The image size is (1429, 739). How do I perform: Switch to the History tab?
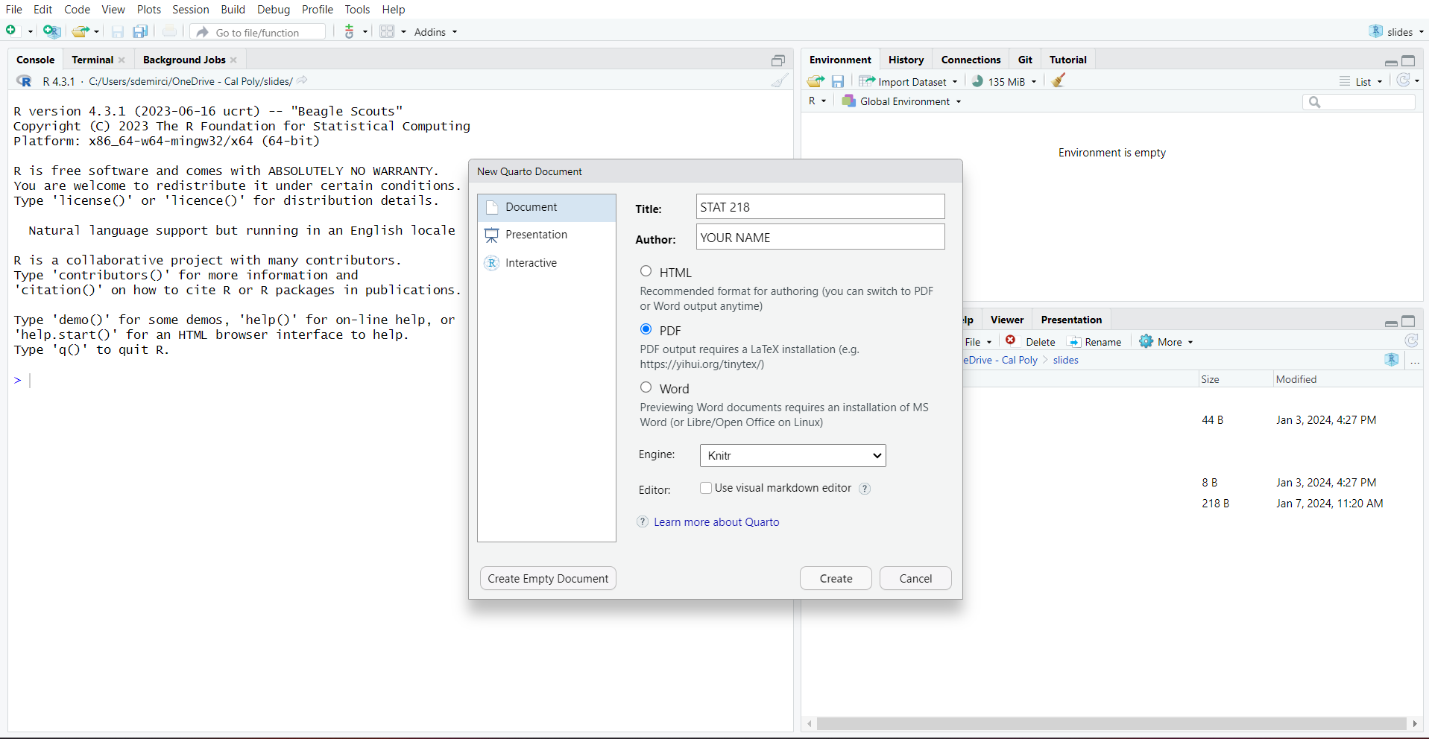[x=905, y=59]
